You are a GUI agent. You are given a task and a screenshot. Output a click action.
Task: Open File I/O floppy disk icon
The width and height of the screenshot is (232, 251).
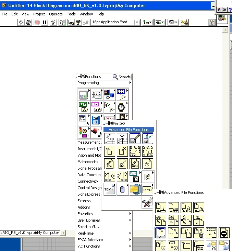96,120
